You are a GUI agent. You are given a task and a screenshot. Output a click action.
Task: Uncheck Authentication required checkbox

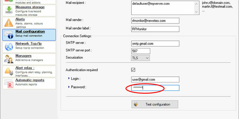pyautogui.click(x=133, y=70)
